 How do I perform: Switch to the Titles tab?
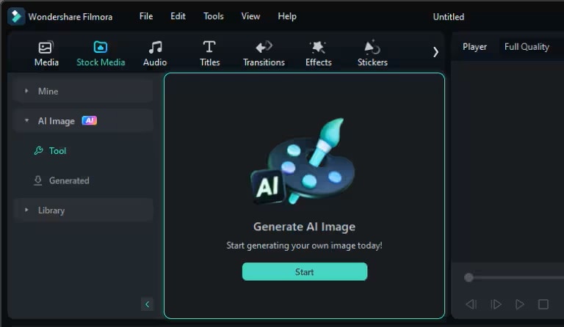tap(210, 54)
